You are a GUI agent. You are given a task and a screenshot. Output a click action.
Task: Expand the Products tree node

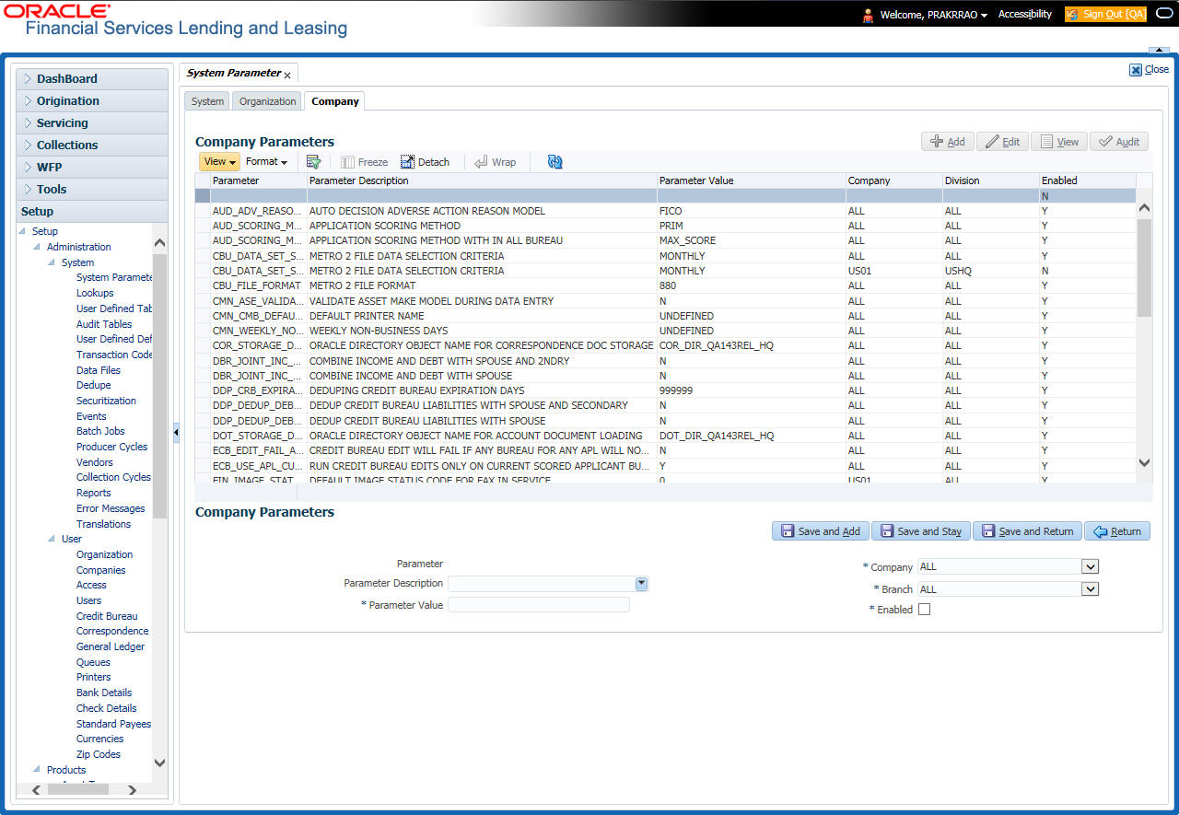[38, 770]
